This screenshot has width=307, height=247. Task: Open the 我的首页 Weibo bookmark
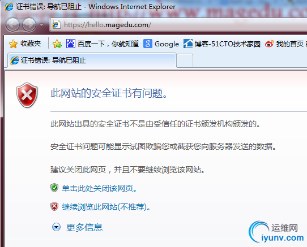[x=285, y=44]
